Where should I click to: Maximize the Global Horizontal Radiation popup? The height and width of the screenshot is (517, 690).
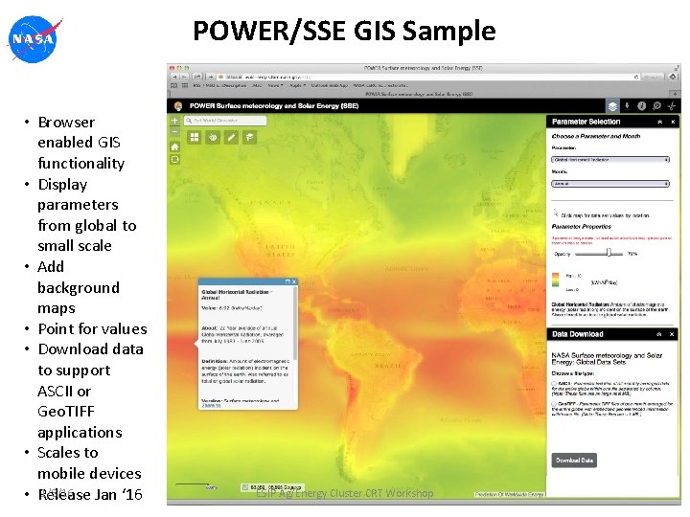click(287, 281)
